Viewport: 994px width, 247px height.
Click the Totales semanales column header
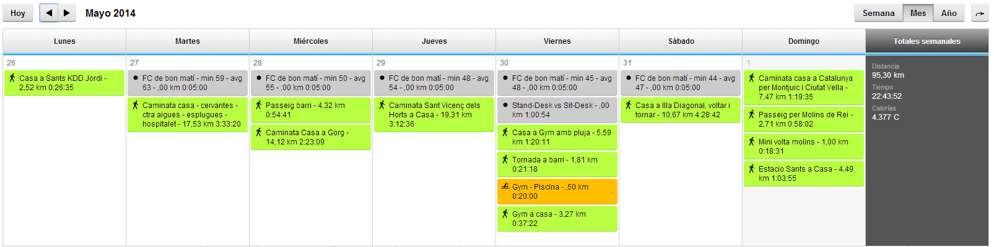point(926,41)
